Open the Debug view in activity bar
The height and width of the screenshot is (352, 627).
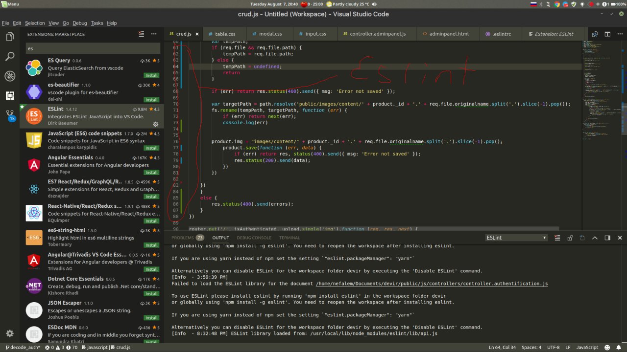[x=9, y=76]
